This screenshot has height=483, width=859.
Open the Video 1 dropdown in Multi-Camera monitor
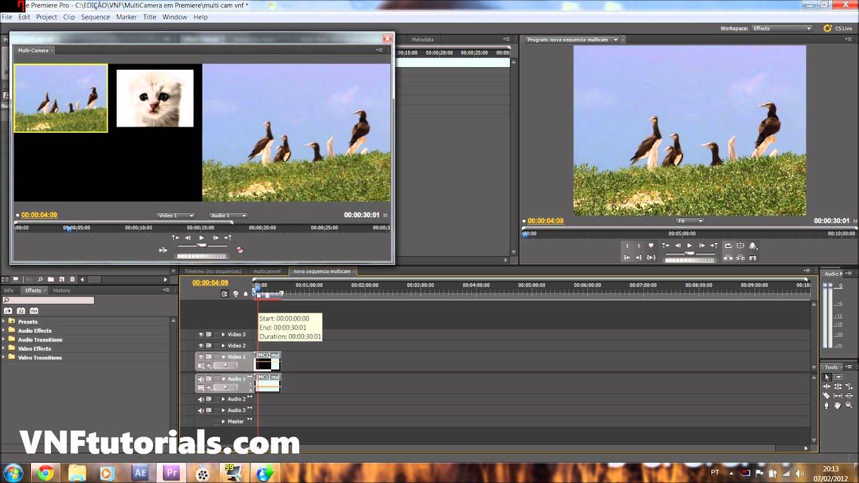coord(176,215)
